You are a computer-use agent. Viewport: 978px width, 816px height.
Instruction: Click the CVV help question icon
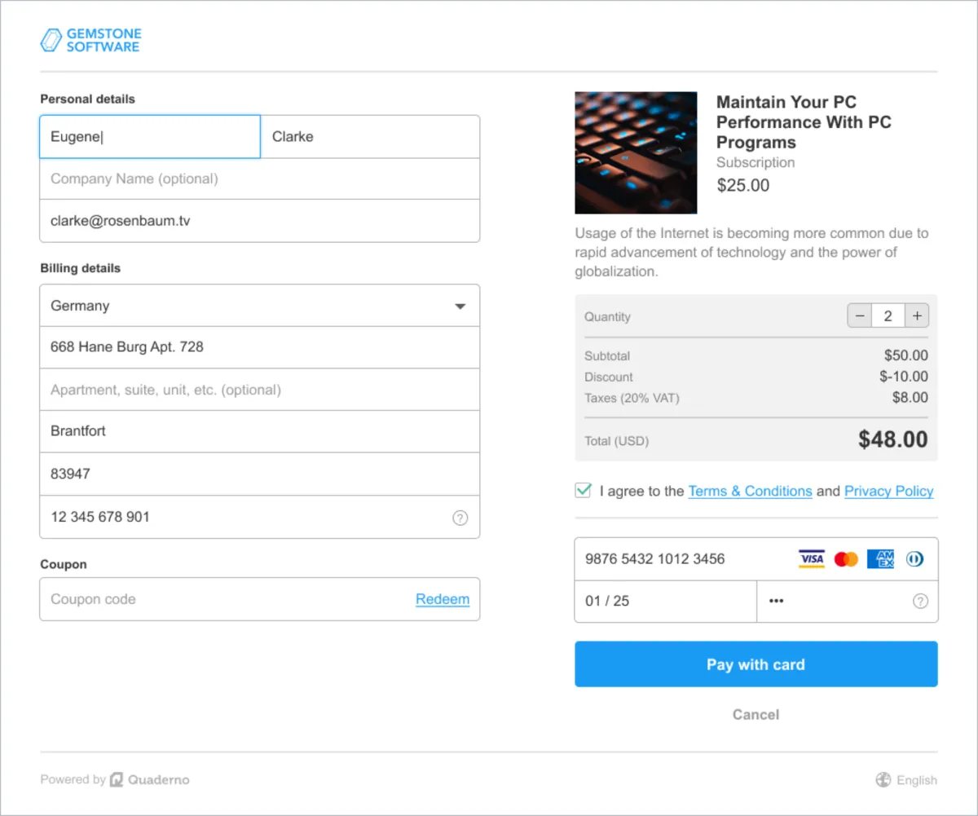pos(920,602)
